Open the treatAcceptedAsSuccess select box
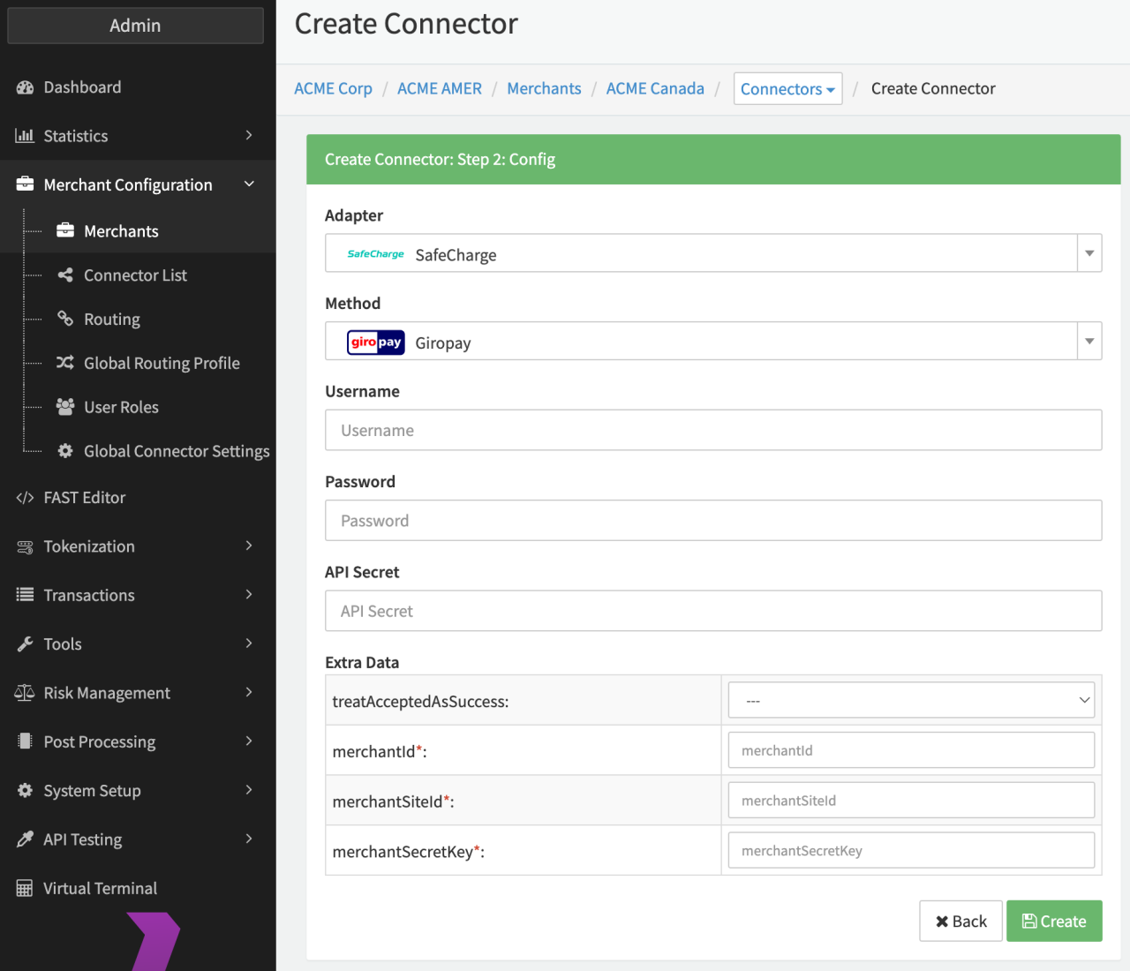The image size is (1130, 971). click(911, 700)
